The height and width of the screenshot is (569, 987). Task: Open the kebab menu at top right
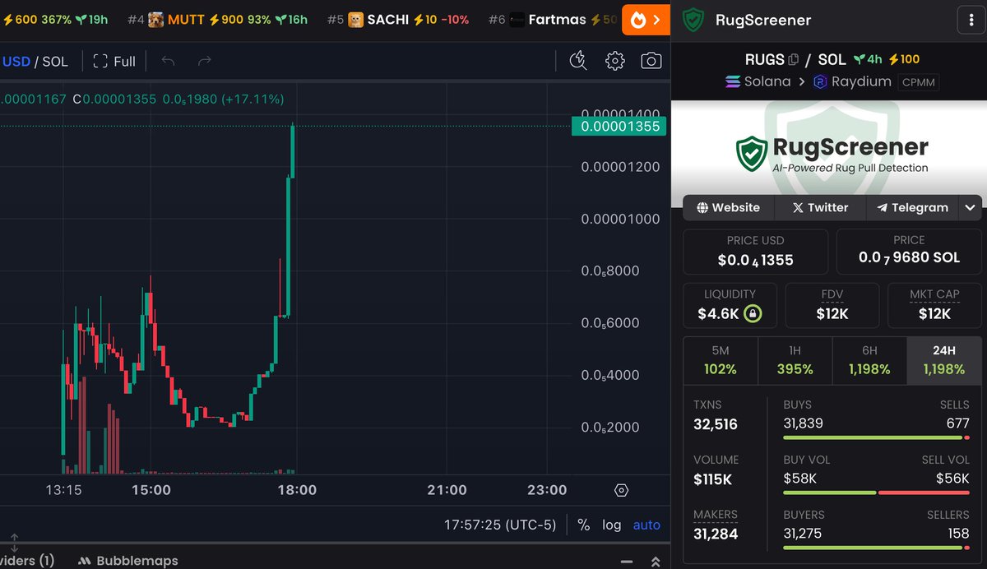[973, 18]
